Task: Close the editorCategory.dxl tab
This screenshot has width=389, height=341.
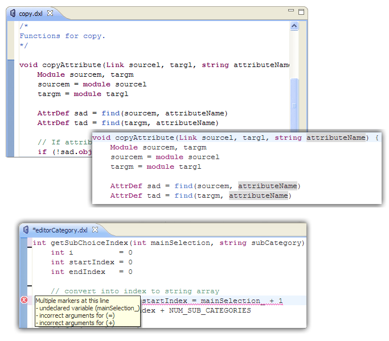Action: point(95,230)
